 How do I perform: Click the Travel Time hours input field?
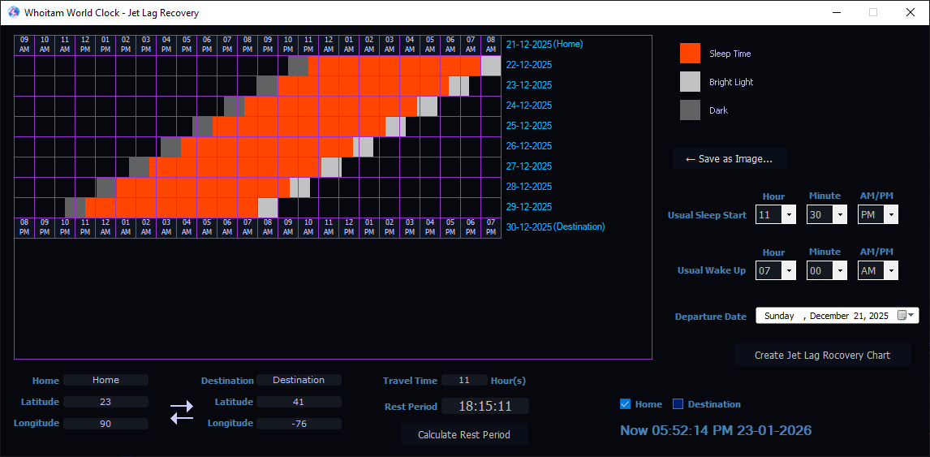pos(464,380)
